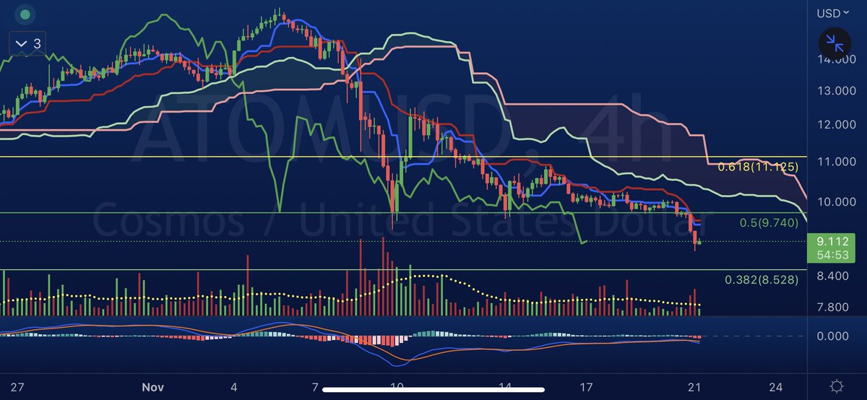The height and width of the screenshot is (400, 867).
Task: Open chart settings gear icon
Action: coord(836,385)
